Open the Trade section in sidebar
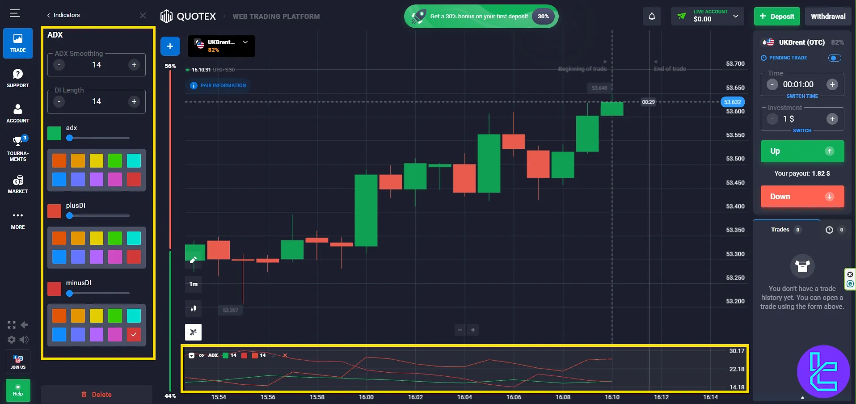 [x=18, y=43]
